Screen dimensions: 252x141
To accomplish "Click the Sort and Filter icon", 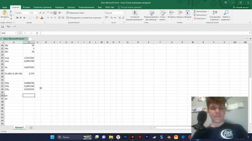I will pos(215,13).
